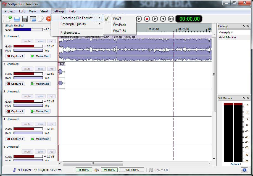The image size is (253, 176).
Task: Click the track 1 PAN slider
Action: coord(28,50)
